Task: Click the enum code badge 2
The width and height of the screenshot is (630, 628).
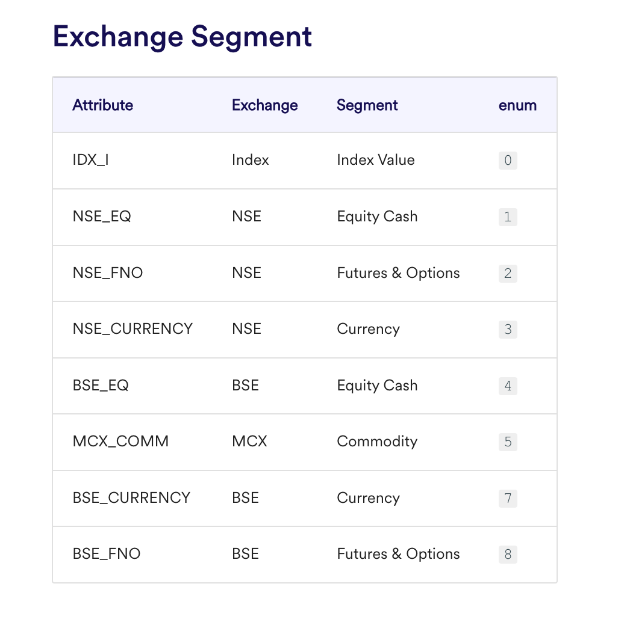Action: [x=508, y=273]
